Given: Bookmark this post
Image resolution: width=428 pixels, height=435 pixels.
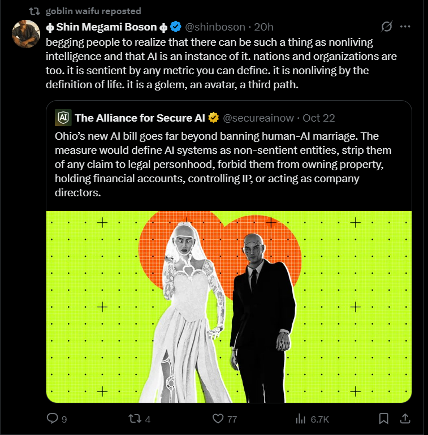Looking at the screenshot, I should point(383,419).
